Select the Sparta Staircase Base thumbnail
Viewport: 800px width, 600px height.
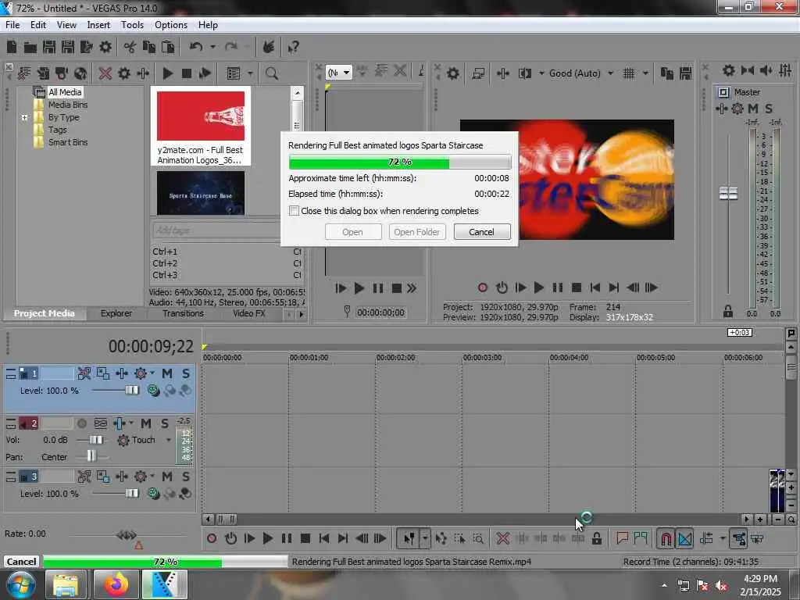click(201, 194)
